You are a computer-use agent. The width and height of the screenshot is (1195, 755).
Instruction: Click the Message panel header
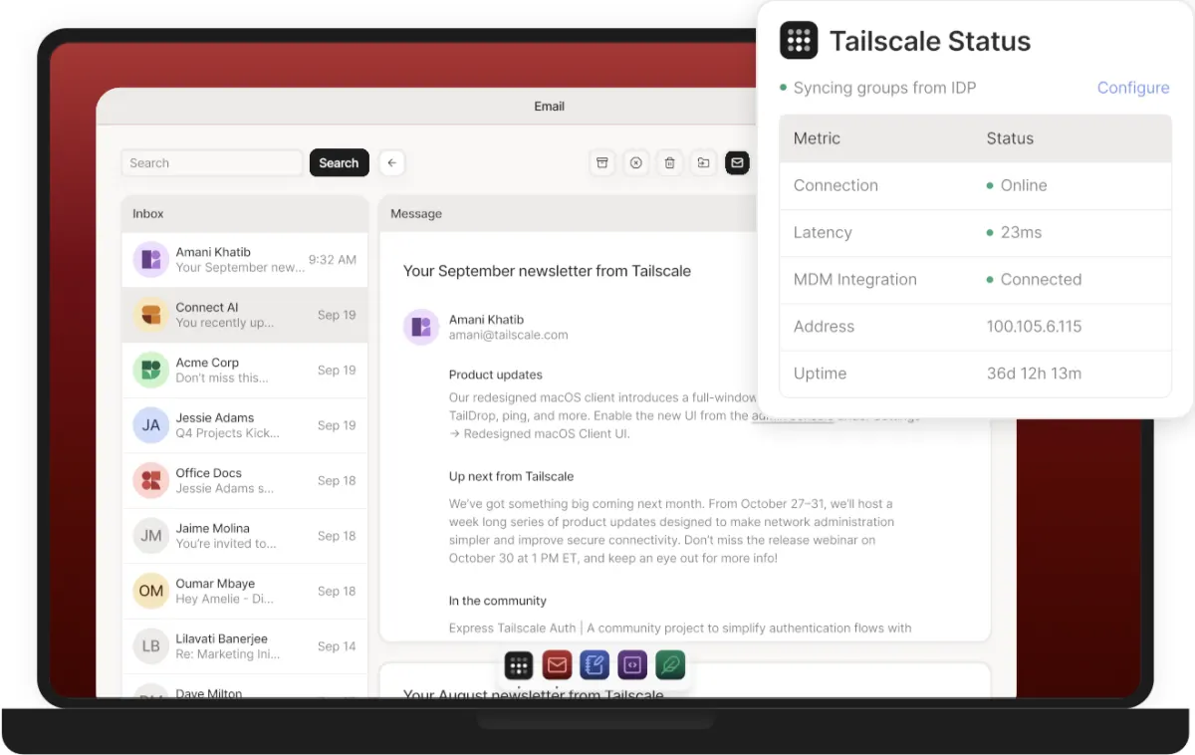pos(568,214)
